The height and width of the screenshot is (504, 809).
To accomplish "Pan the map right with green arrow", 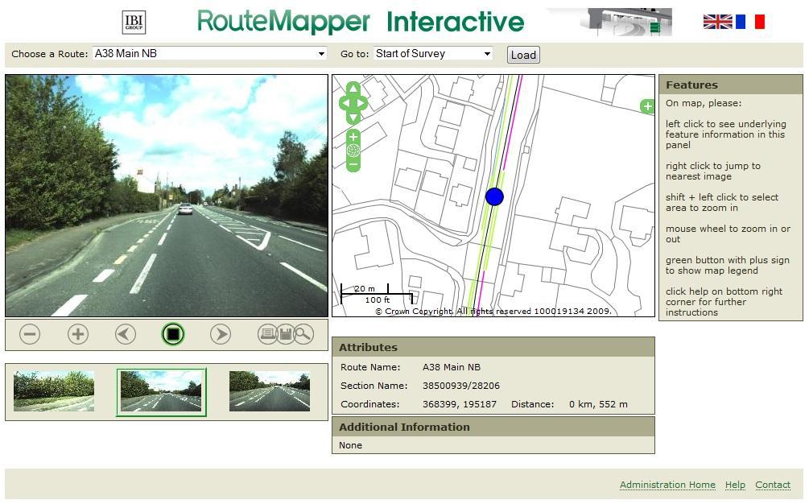I will click(362, 103).
